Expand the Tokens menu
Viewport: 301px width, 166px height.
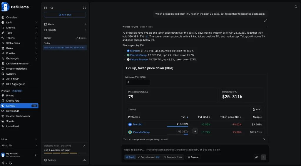tap(19, 38)
